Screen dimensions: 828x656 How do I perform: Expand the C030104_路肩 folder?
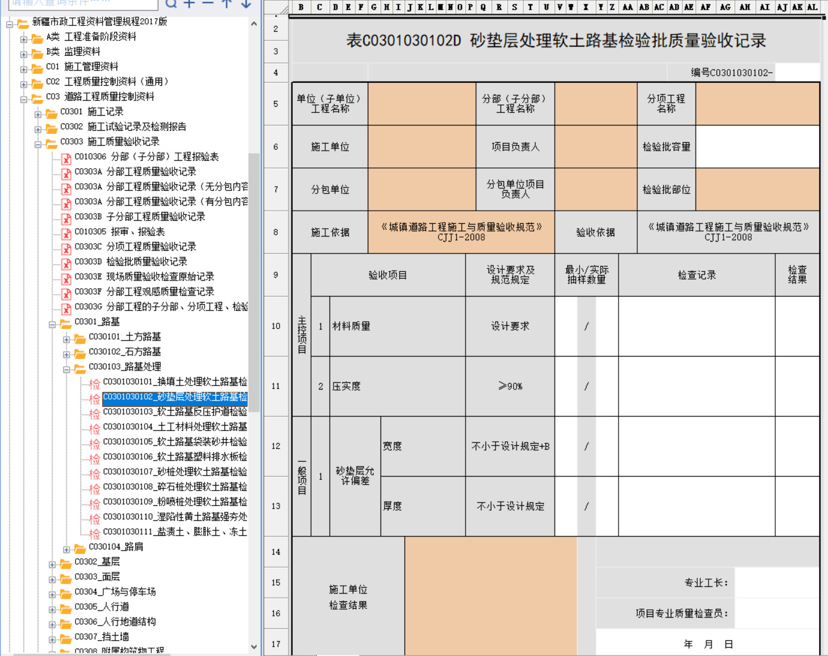(67, 549)
